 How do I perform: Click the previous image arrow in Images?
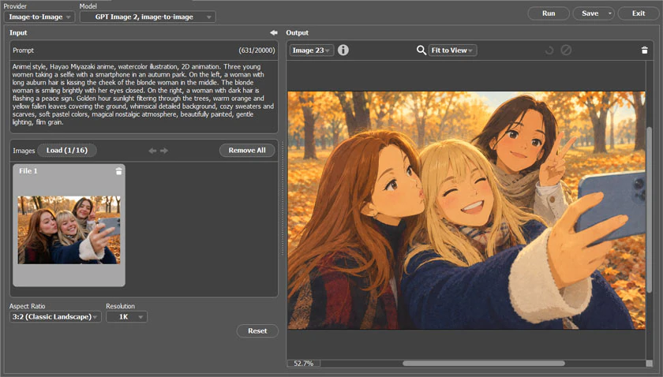pyautogui.click(x=152, y=151)
